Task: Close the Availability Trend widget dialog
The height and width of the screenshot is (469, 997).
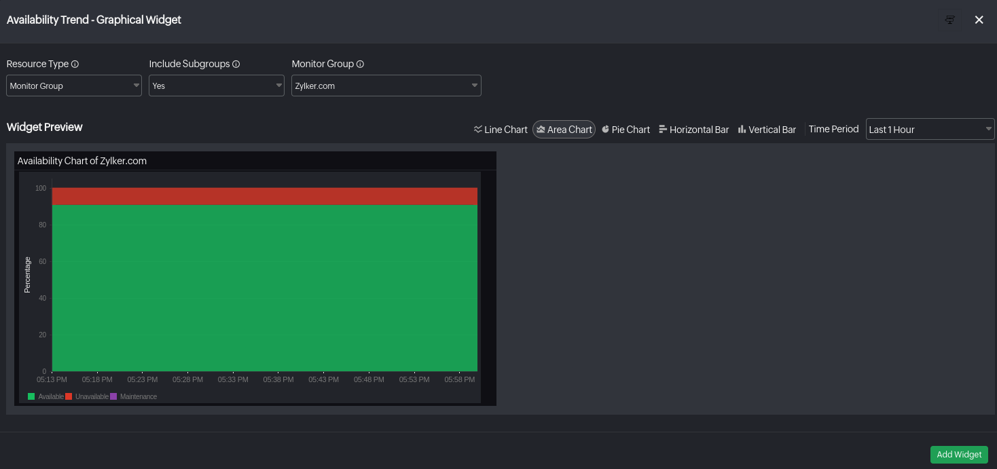Action: coord(979,20)
